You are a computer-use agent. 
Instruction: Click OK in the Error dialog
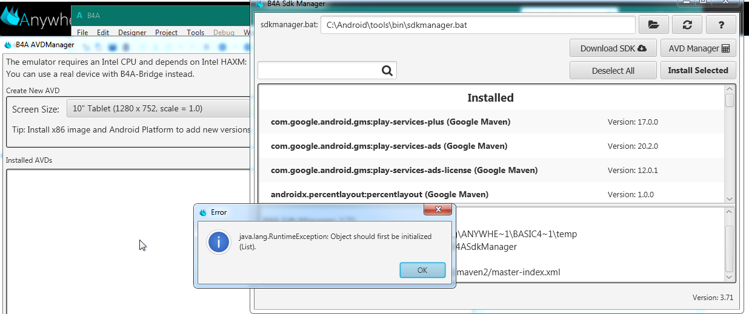[x=422, y=270]
